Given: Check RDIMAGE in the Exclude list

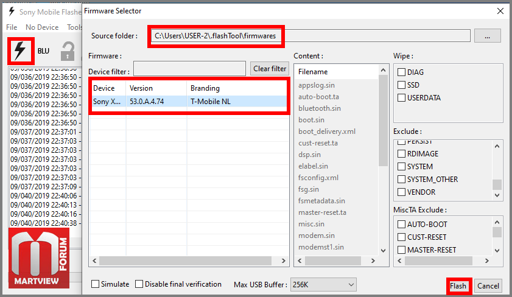Looking at the screenshot, I should pos(401,154).
